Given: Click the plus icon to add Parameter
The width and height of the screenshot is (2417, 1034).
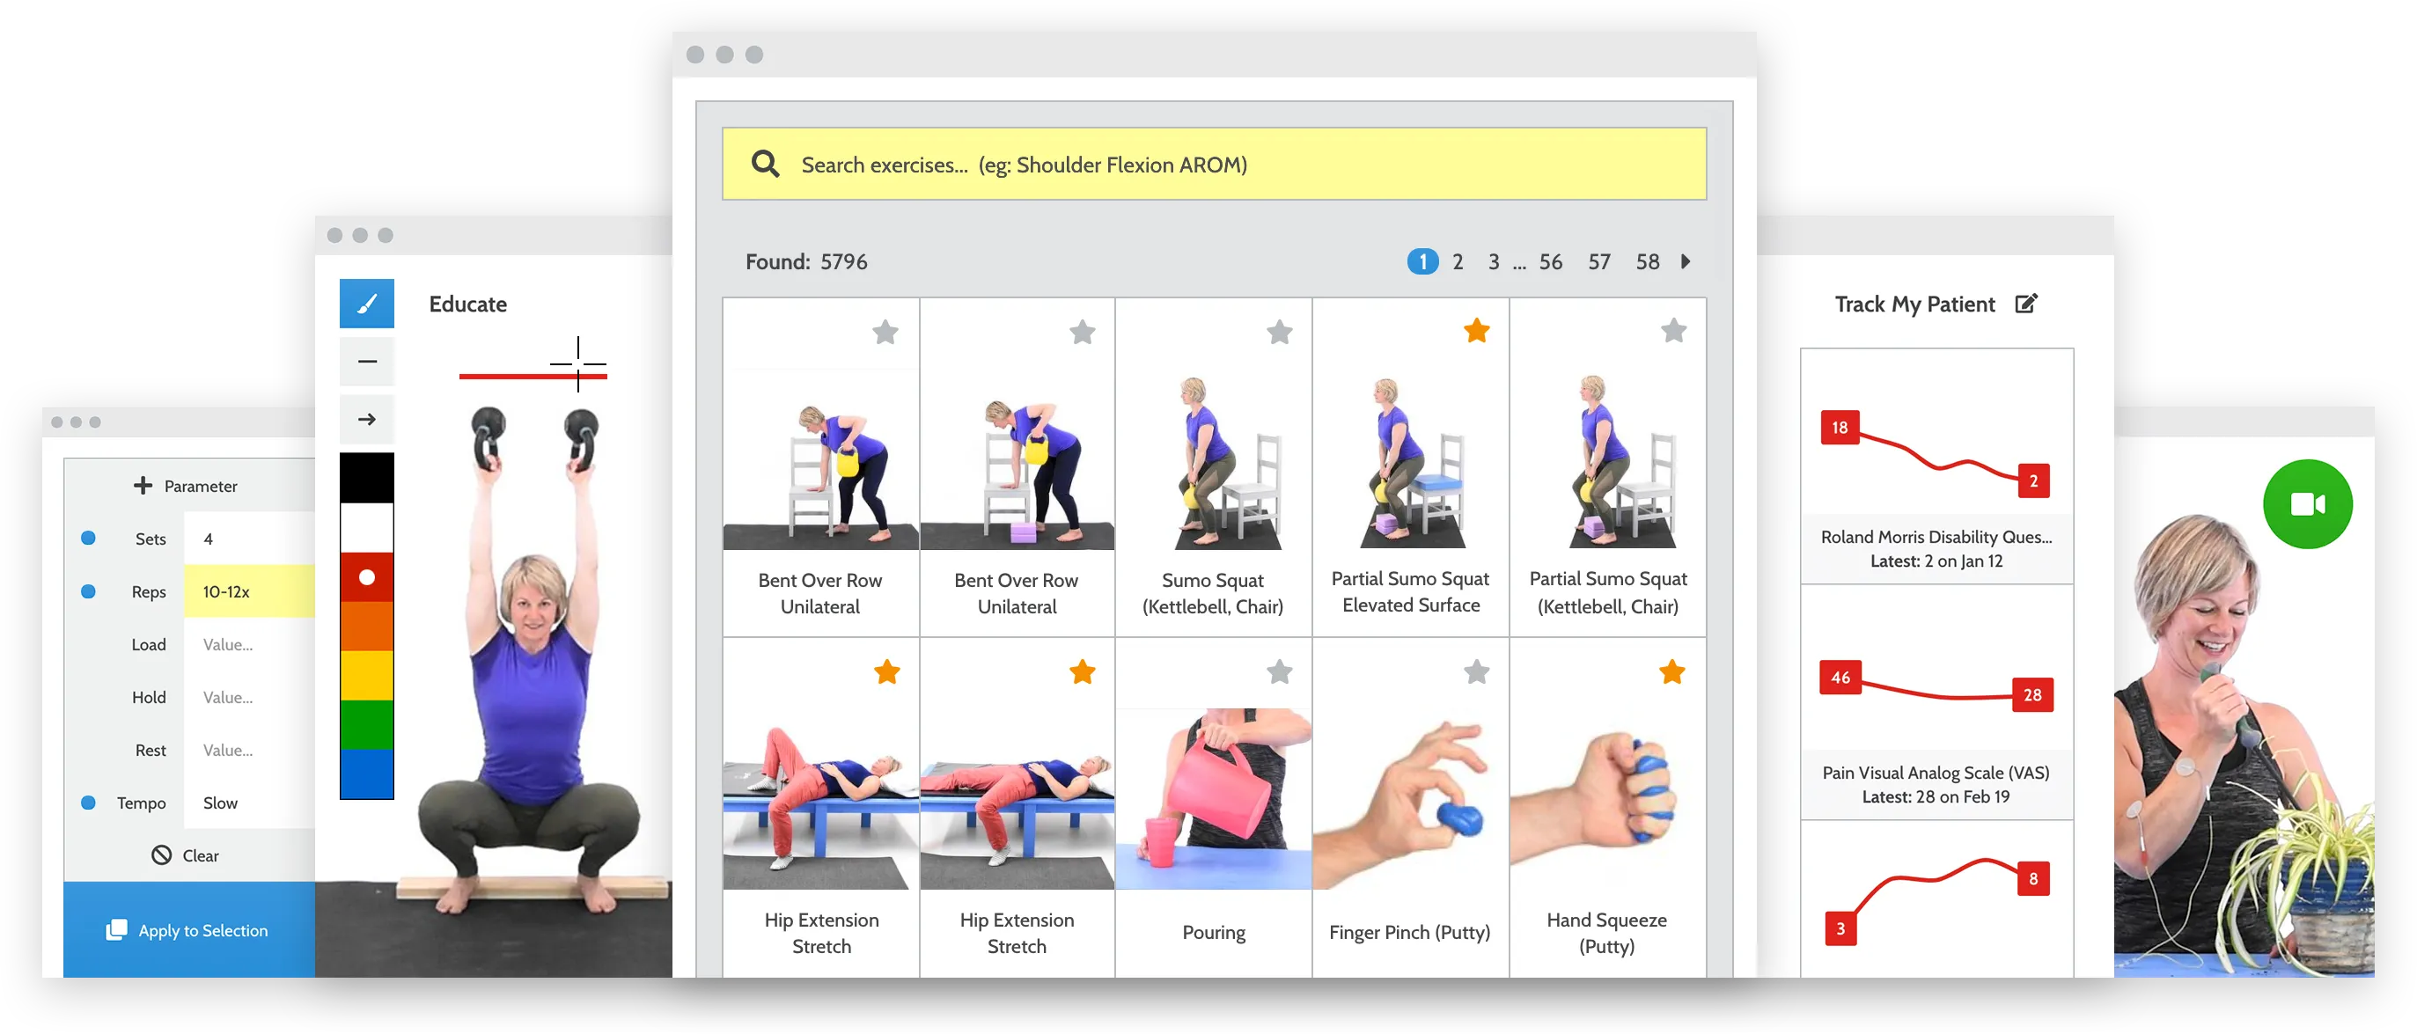Looking at the screenshot, I should coord(143,485).
